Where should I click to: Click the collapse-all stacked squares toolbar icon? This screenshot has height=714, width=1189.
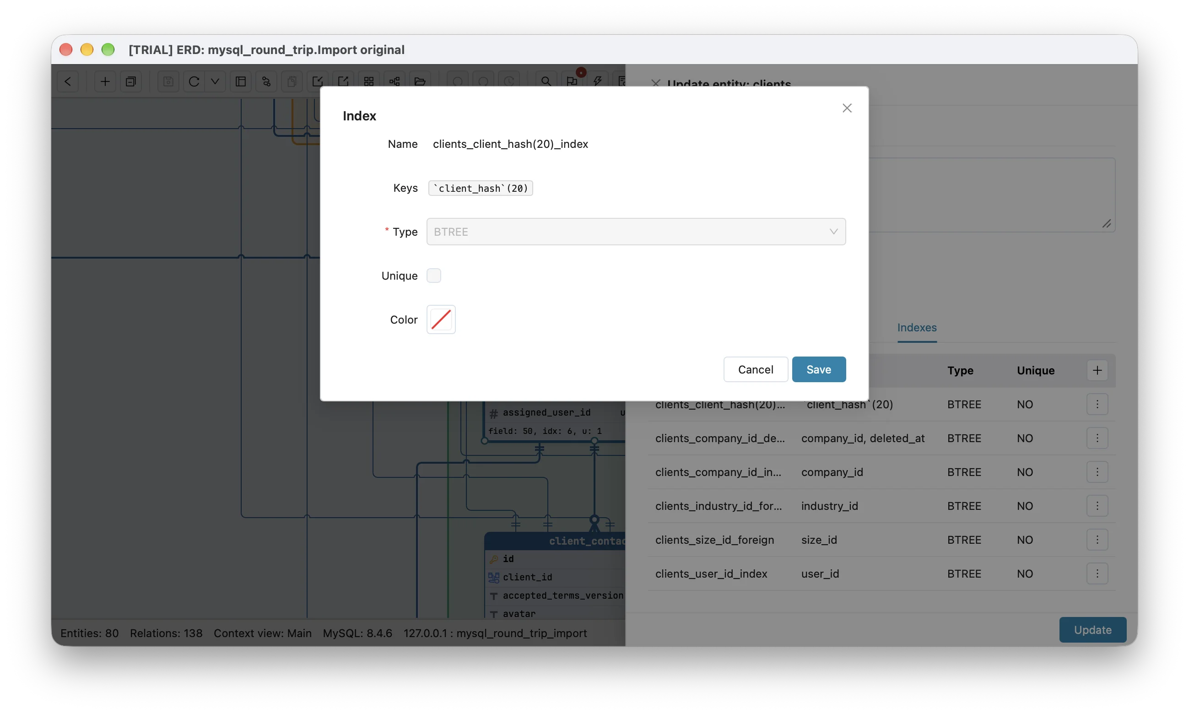[131, 81]
